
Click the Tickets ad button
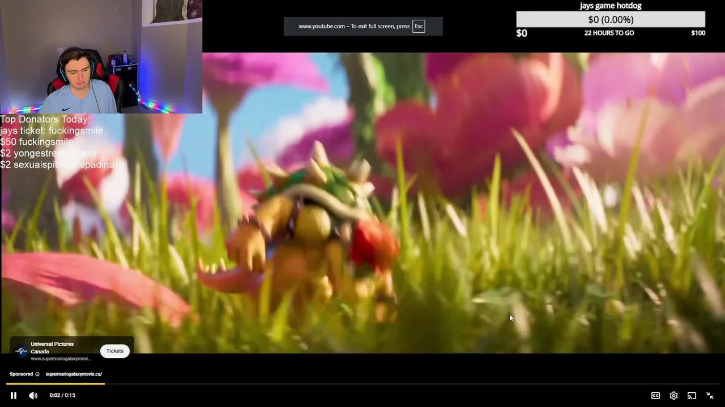pyautogui.click(x=114, y=351)
